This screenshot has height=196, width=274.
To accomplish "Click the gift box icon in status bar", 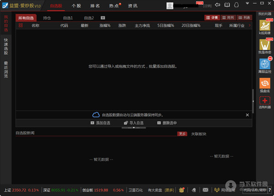I will [x=181, y=190].
